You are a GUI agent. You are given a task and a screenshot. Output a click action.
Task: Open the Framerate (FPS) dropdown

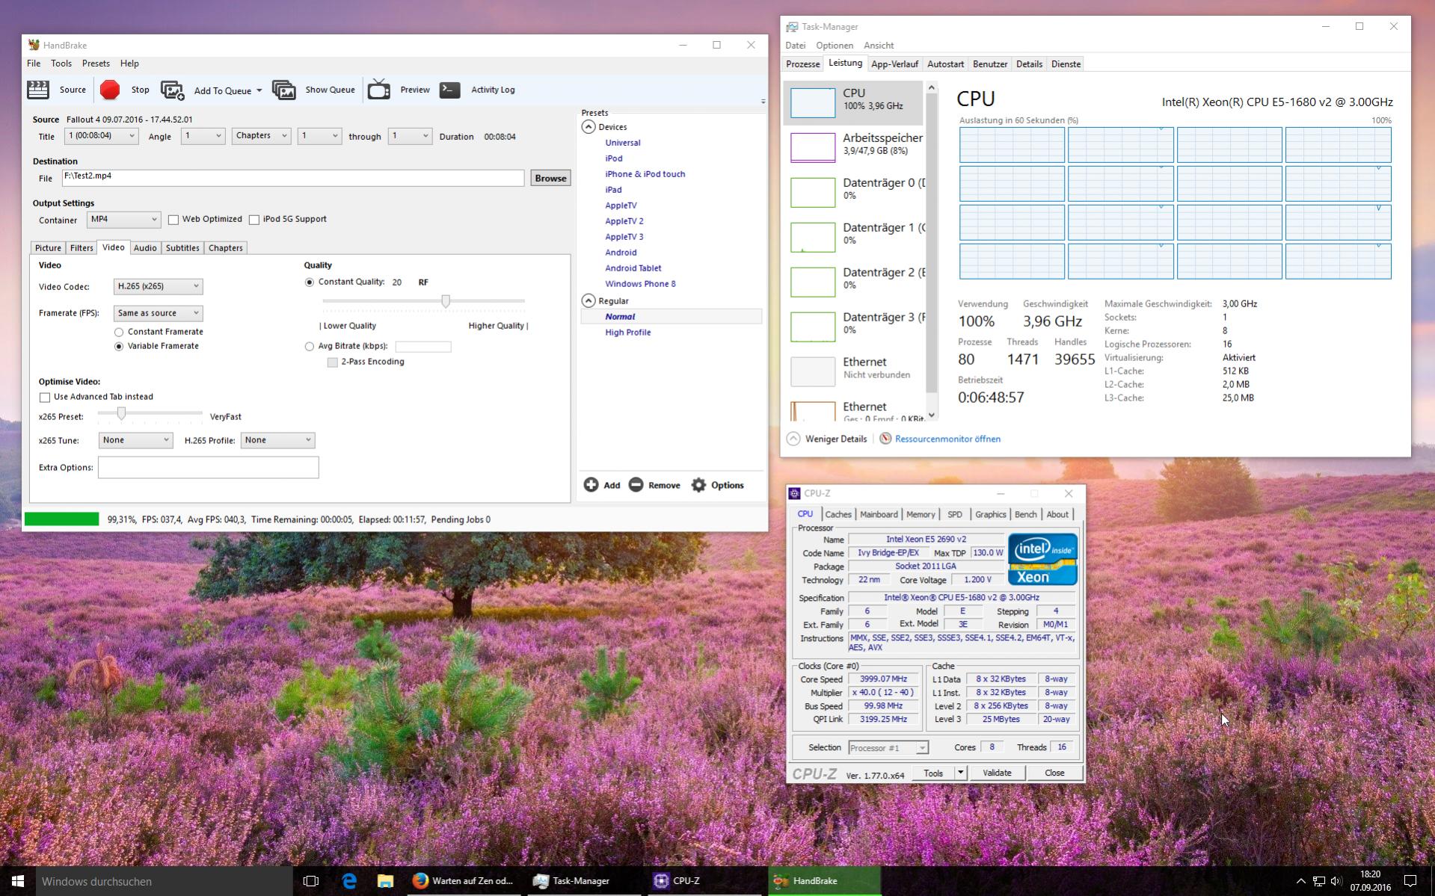point(158,313)
